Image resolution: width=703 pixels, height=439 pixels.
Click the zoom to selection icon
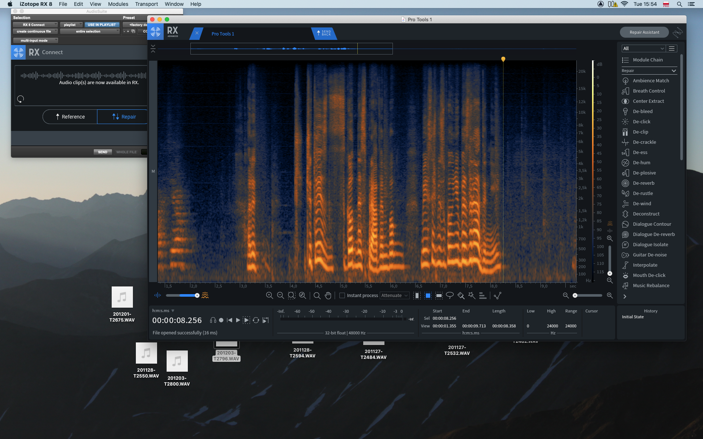pyautogui.click(x=291, y=296)
